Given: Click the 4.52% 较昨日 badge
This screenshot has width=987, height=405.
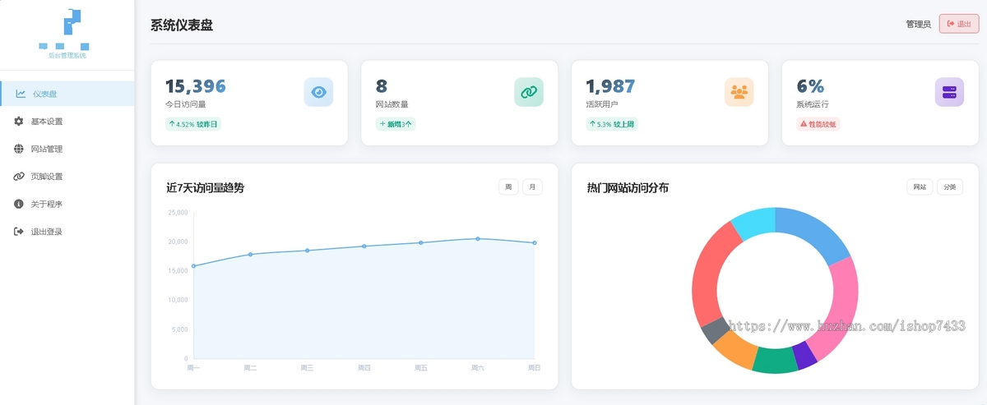Looking at the screenshot, I should 193,124.
